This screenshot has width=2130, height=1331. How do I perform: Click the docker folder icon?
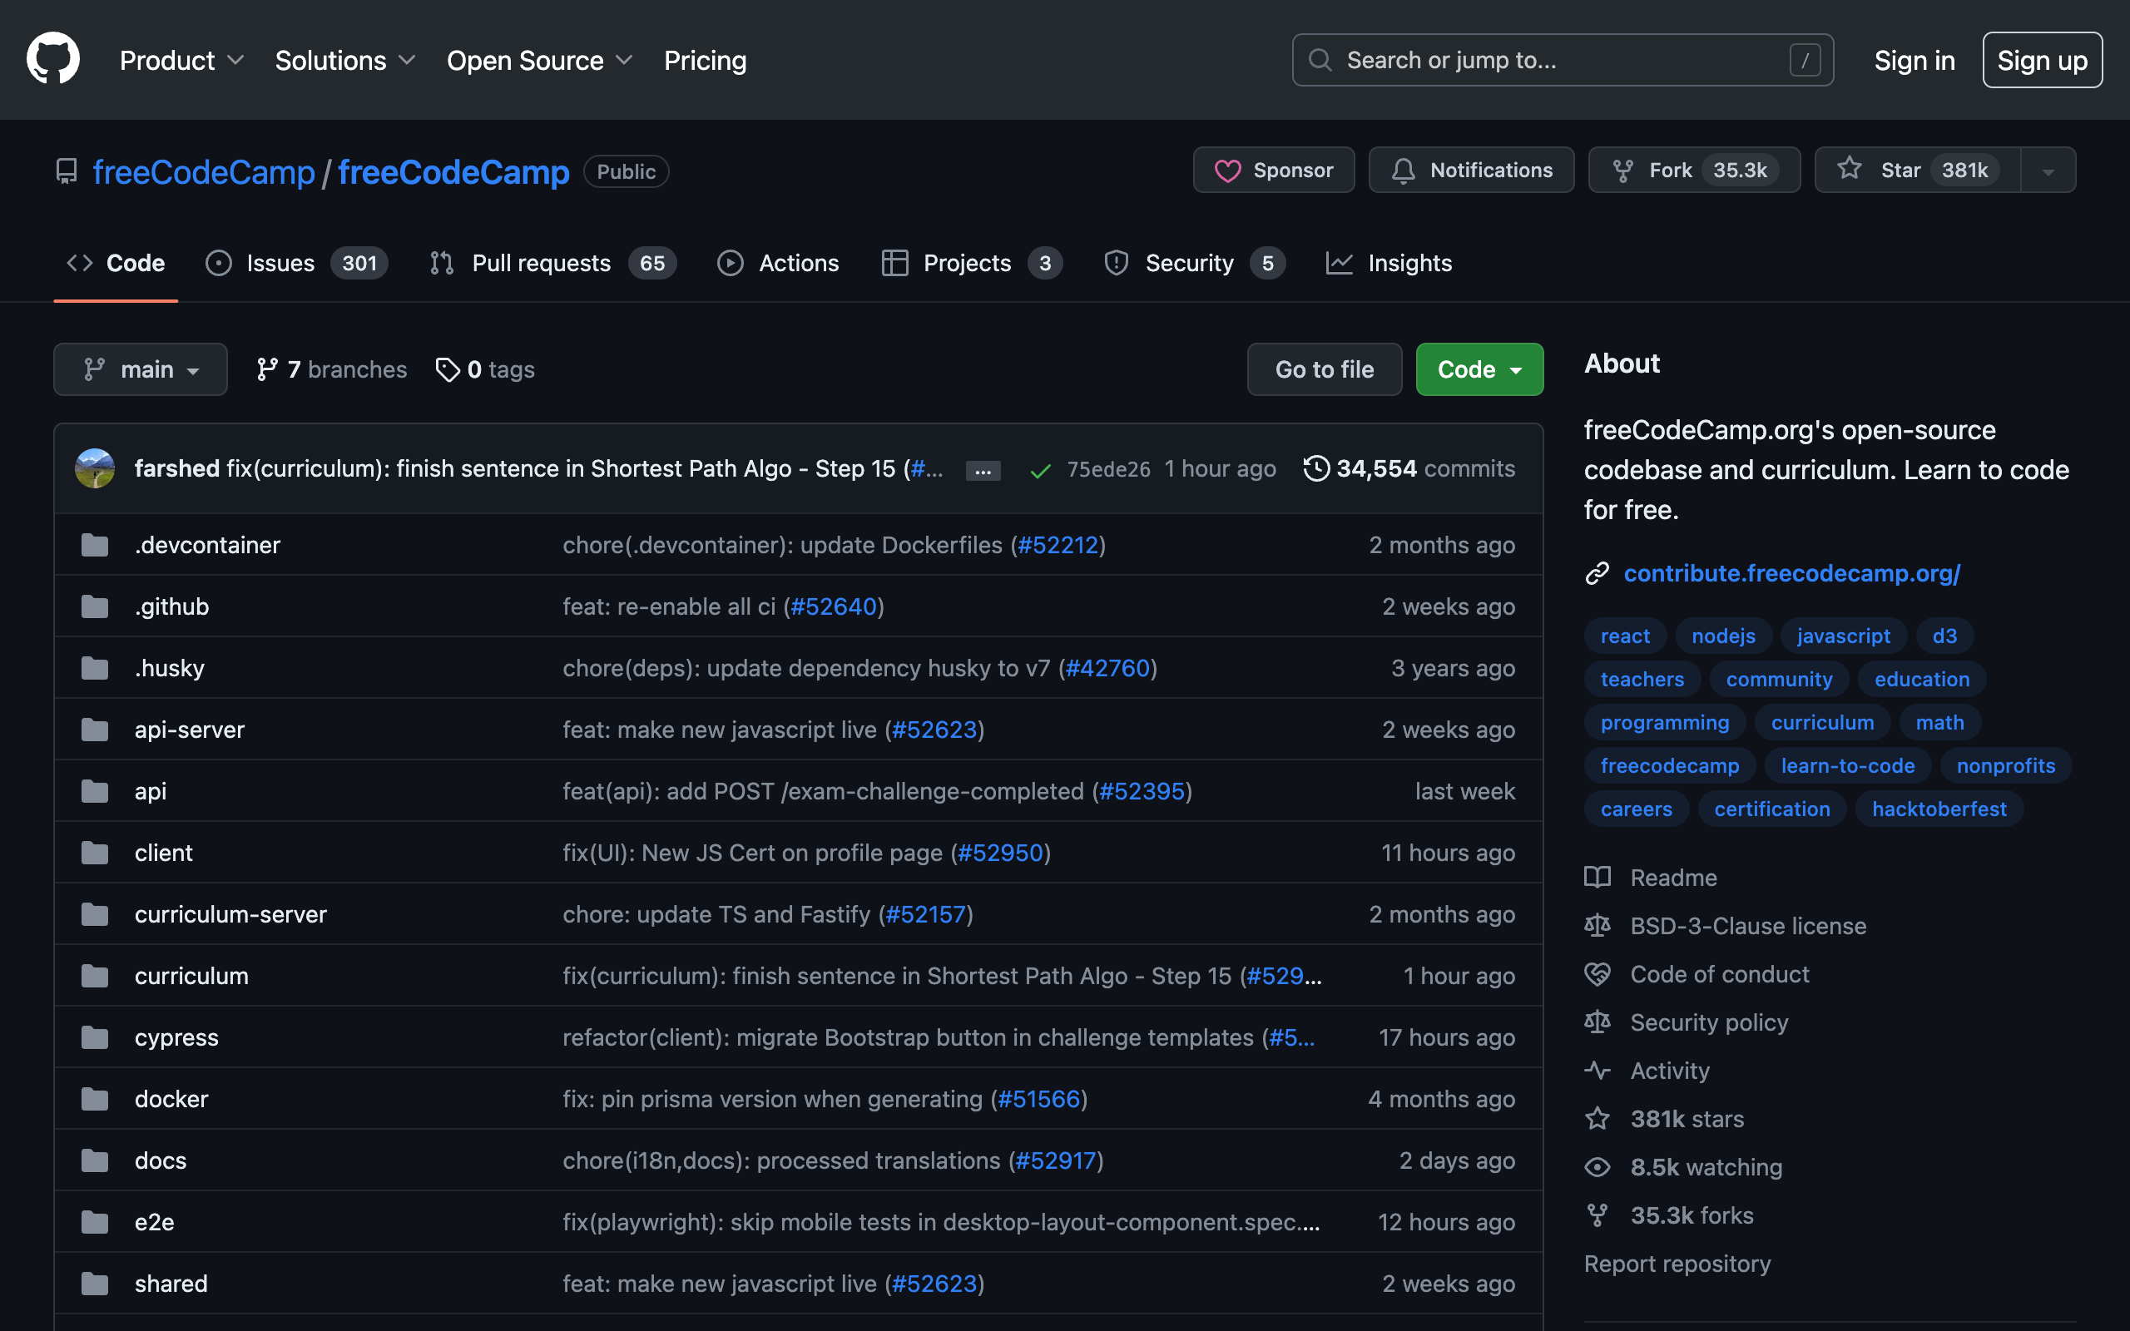tap(95, 1099)
